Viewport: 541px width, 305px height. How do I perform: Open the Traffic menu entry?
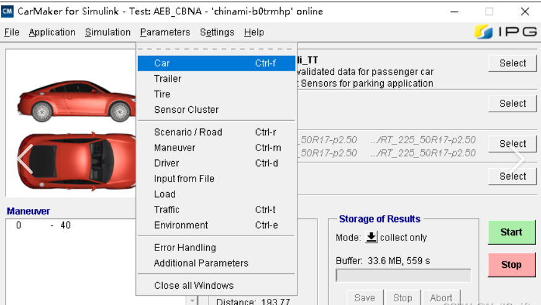tap(216, 210)
